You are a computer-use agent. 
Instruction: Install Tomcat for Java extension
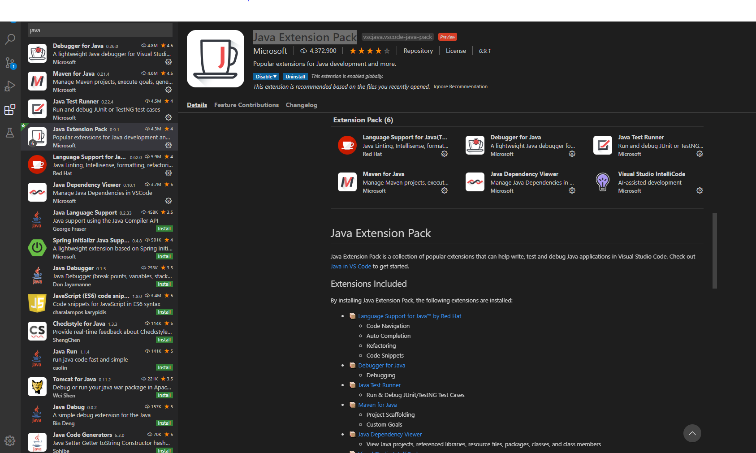point(164,395)
